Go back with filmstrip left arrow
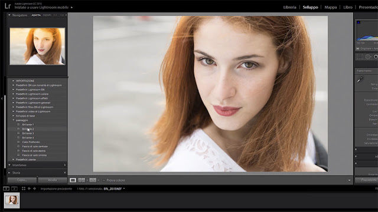378x212 pixels. pos(29,188)
